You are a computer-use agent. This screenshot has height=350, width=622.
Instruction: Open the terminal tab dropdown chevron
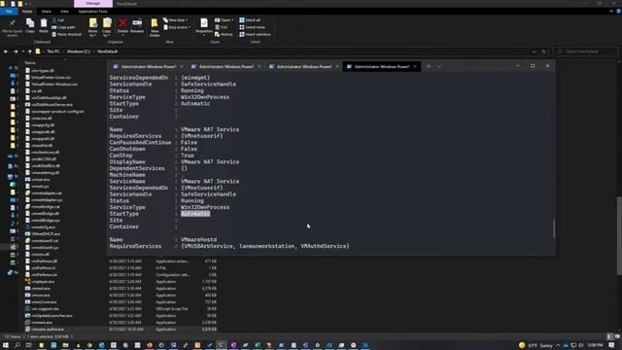pyautogui.click(x=439, y=66)
